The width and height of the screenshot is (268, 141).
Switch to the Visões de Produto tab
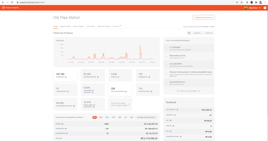104,26
